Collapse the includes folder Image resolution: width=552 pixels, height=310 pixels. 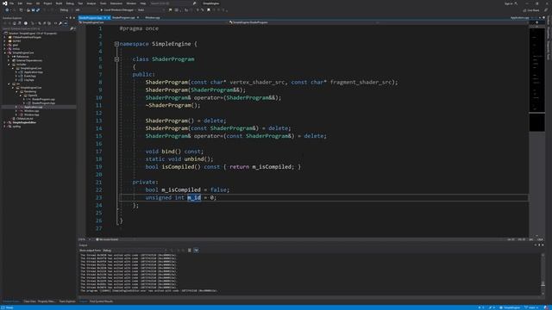click(x=9, y=65)
